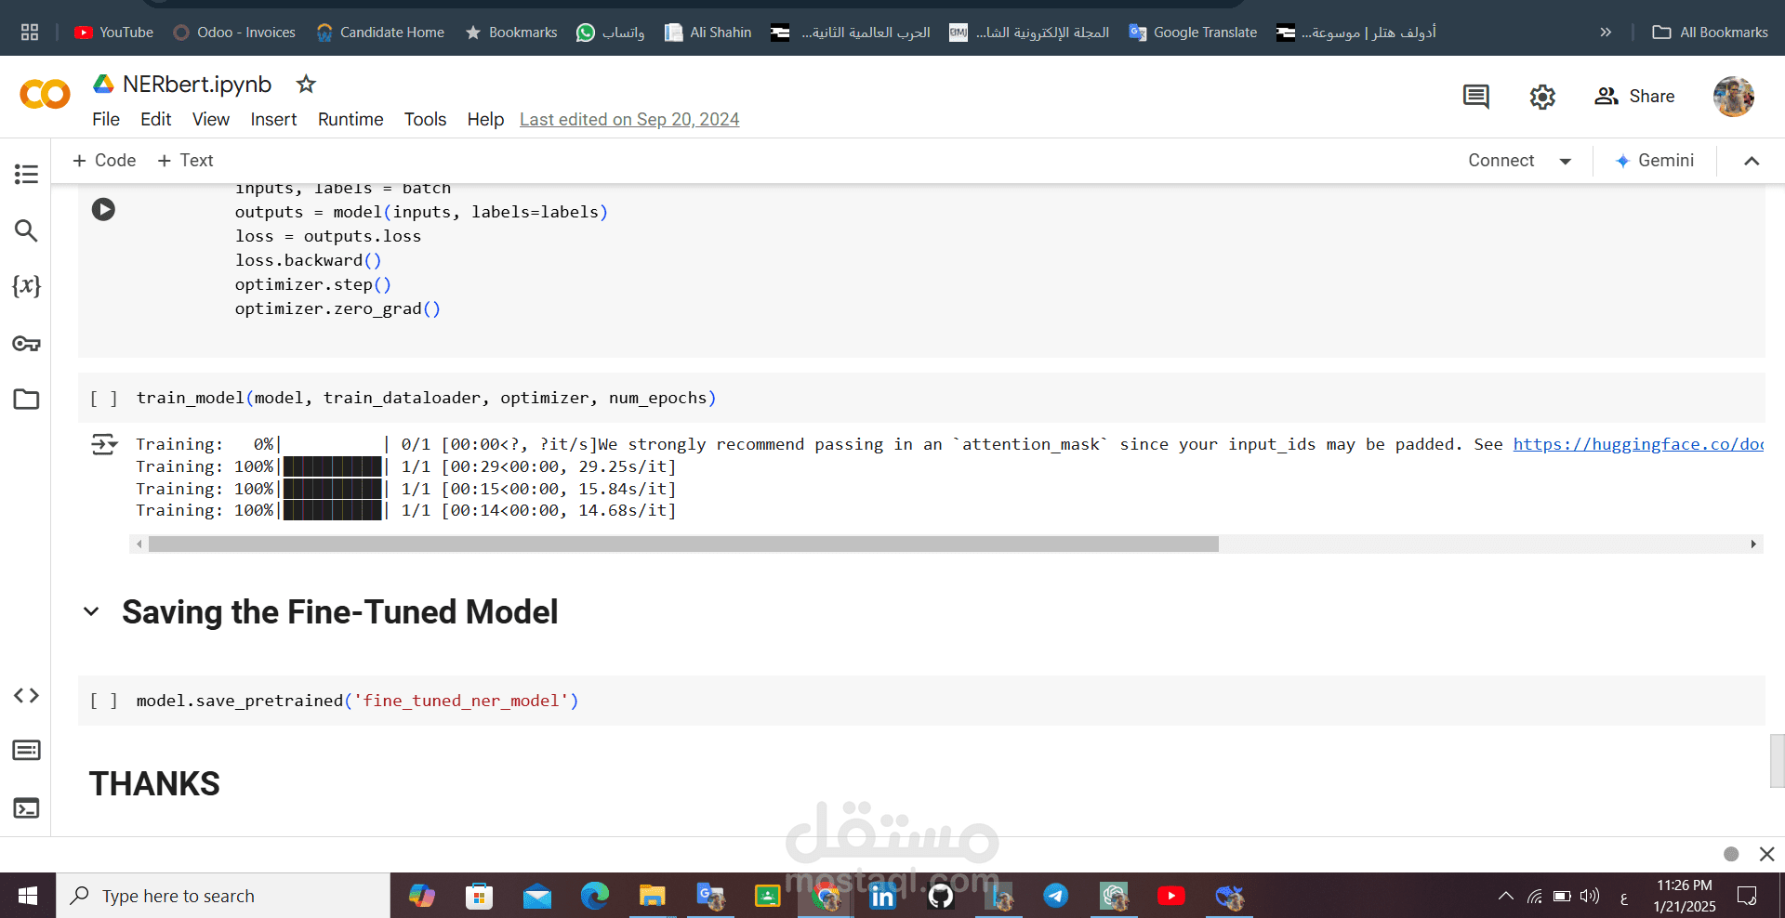Run the train_model cell bracket
1785x918 pixels.
(x=103, y=399)
